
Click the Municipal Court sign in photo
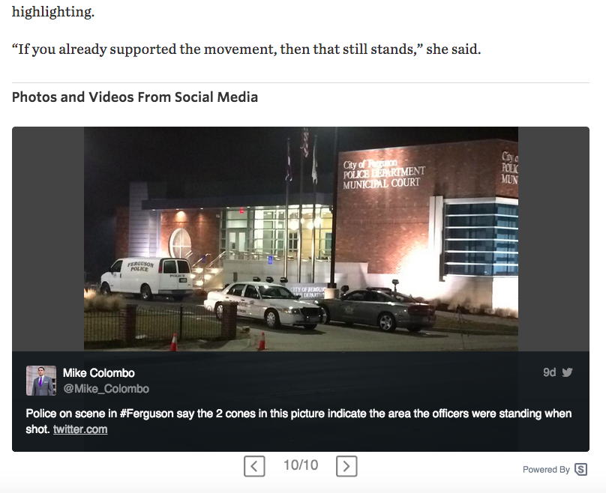coord(382,183)
